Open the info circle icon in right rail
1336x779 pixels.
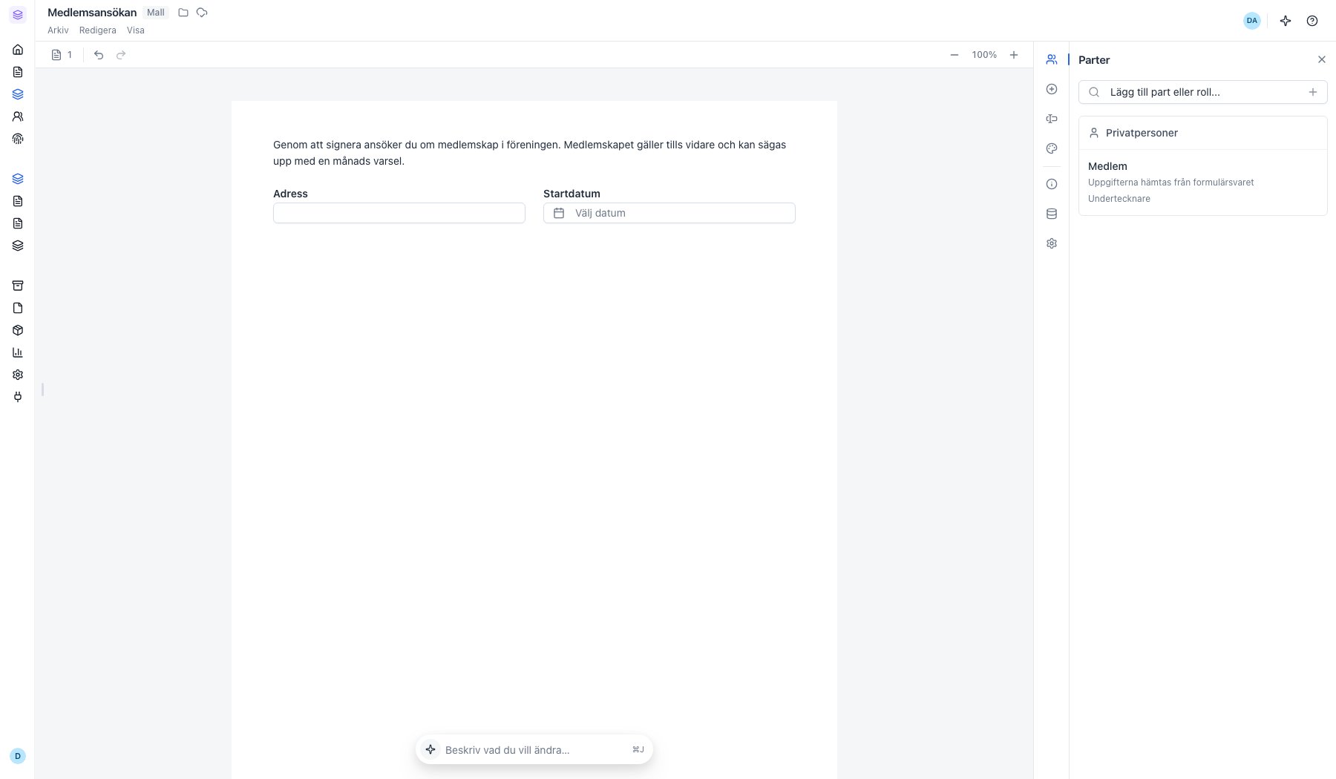tap(1052, 184)
